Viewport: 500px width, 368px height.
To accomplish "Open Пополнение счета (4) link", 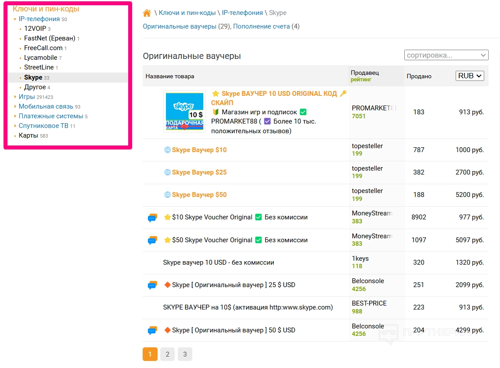I will pos(262,26).
